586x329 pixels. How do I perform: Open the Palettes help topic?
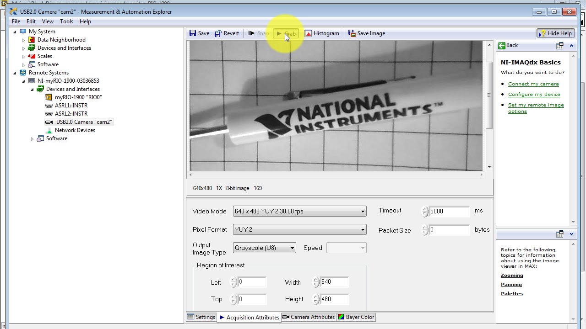click(x=512, y=294)
